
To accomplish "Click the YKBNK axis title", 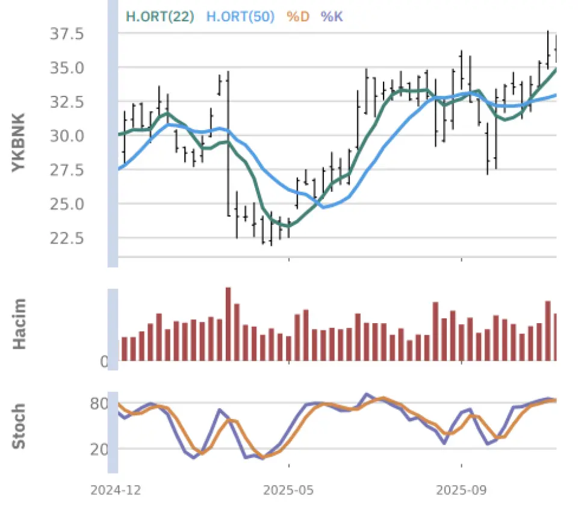I will pyautogui.click(x=19, y=143).
